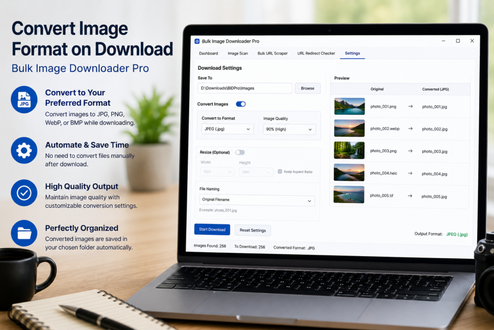Open the Image Quality dropdown
494x330 pixels.
pyautogui.click(x=289, y=129)
